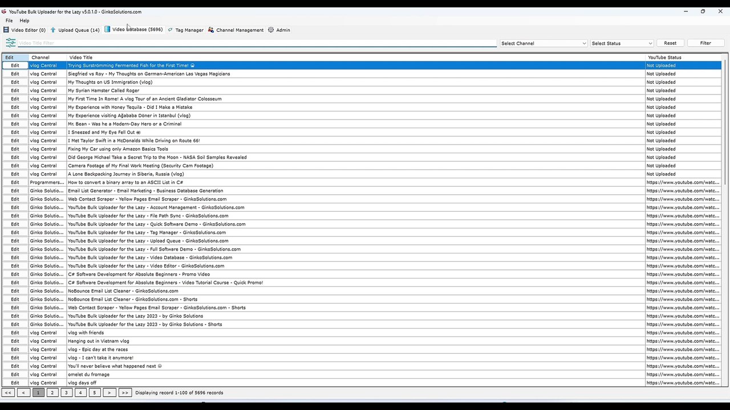Advance to the next page with > button
This screenshot has width=730, height=410.
point(109,392)
